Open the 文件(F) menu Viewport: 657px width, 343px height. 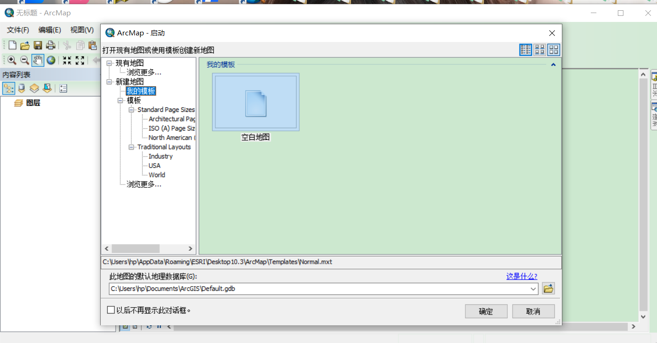click(x=18, y=30)
